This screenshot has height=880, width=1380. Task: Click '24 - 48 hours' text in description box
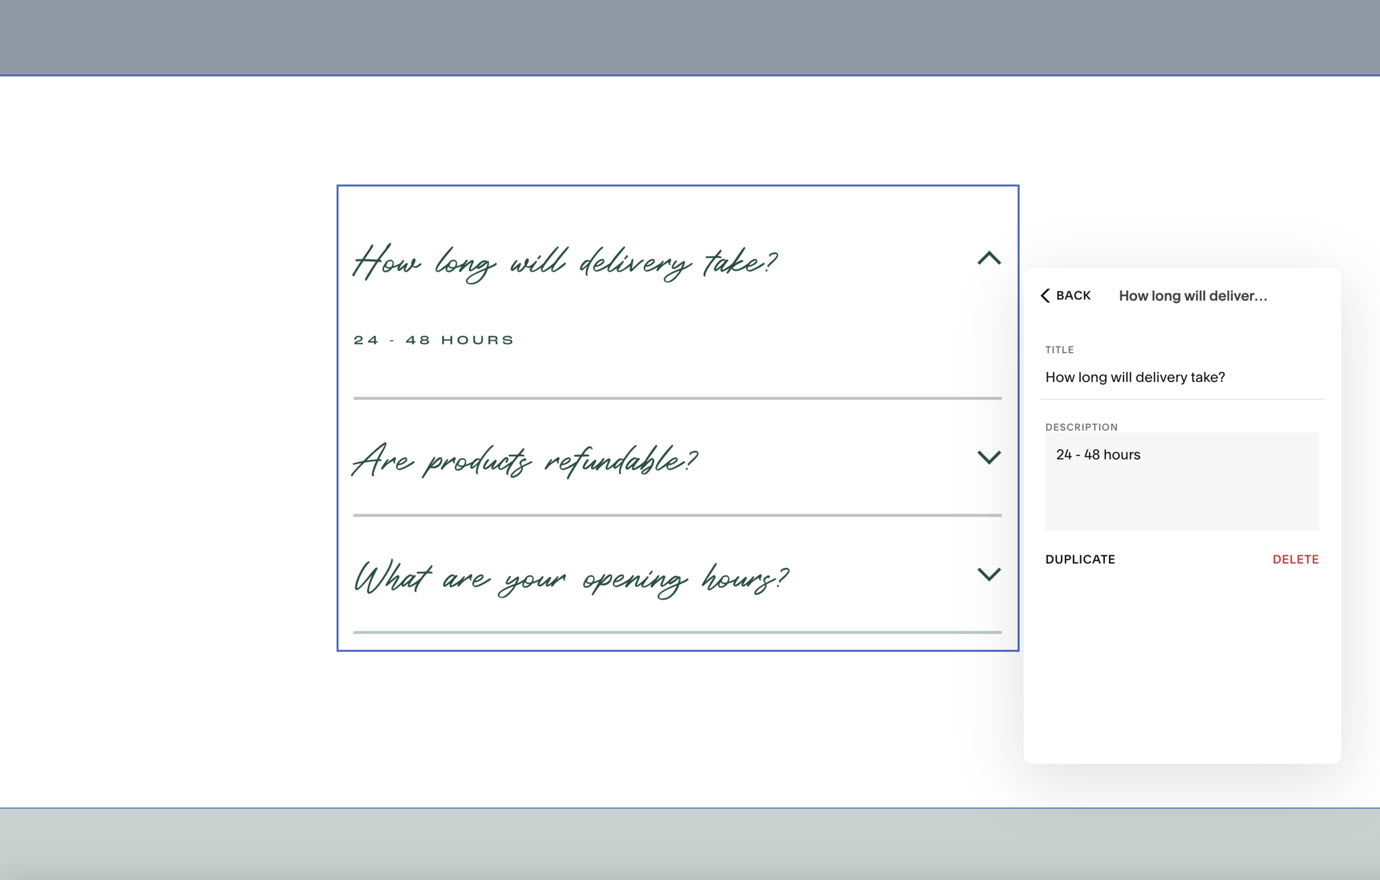point(1098,455)
